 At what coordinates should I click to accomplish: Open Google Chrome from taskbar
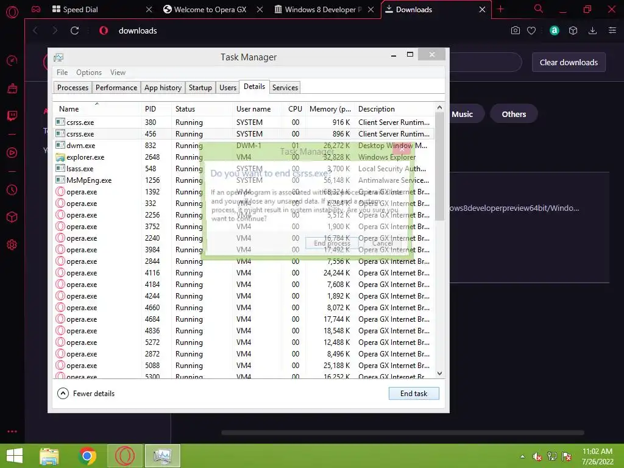tap(87, 456)
